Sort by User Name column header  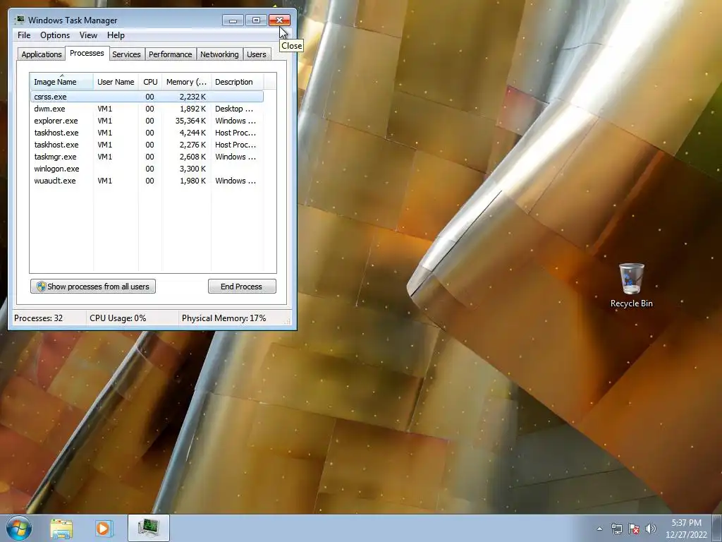click(x=116, y=82)
